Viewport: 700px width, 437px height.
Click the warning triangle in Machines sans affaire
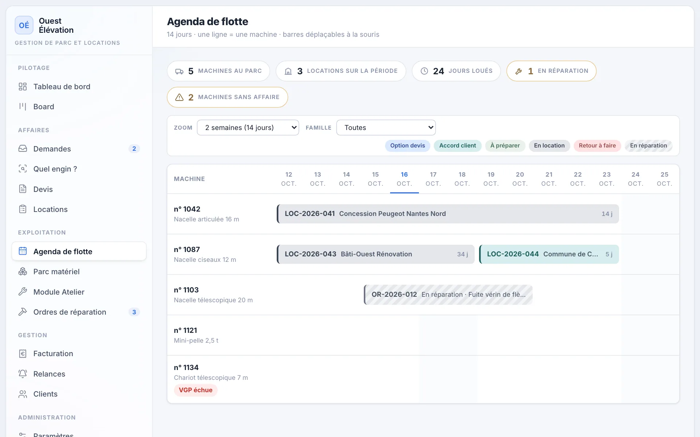(179, 97)
